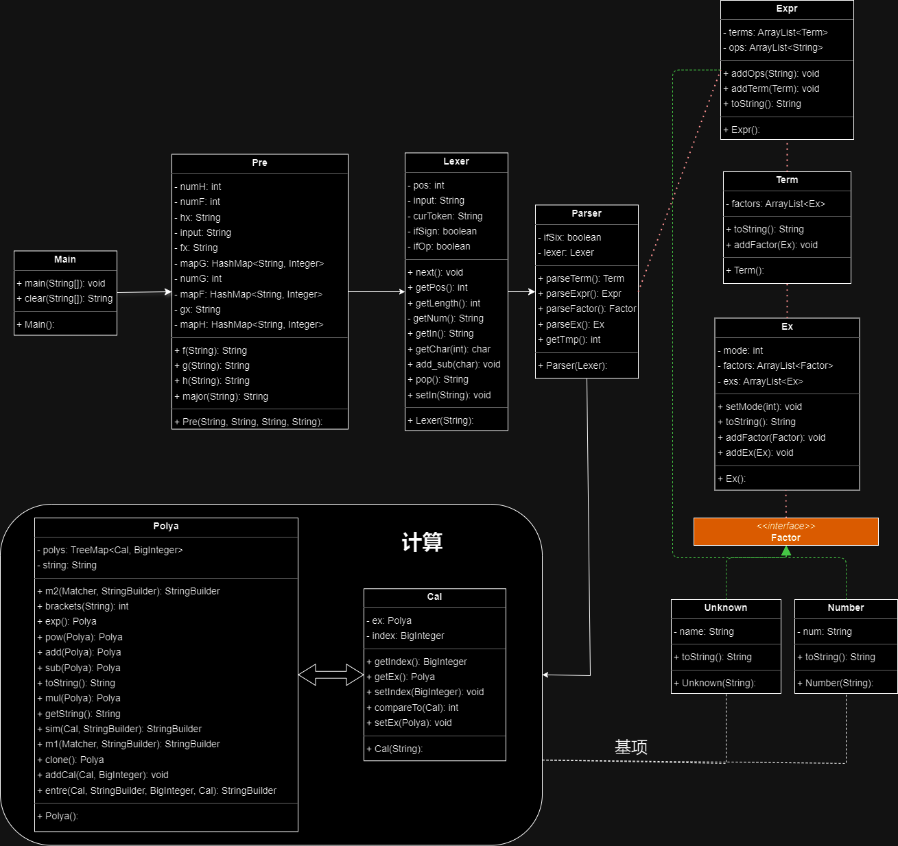
Task: Click the 计算 group label
Action: click(x=422, y=542)
